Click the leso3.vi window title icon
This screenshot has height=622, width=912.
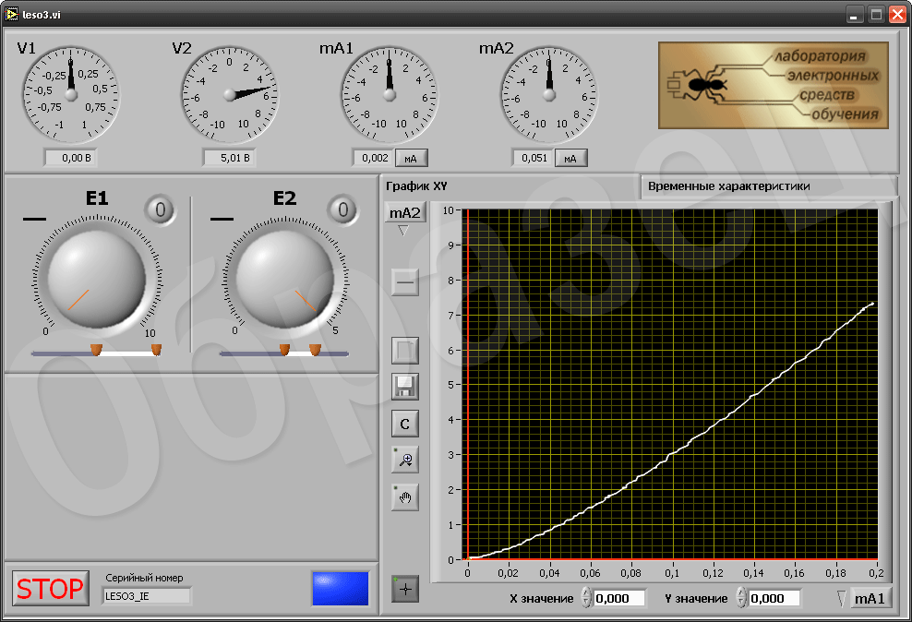pyautogui.click(x=11, y=14)
